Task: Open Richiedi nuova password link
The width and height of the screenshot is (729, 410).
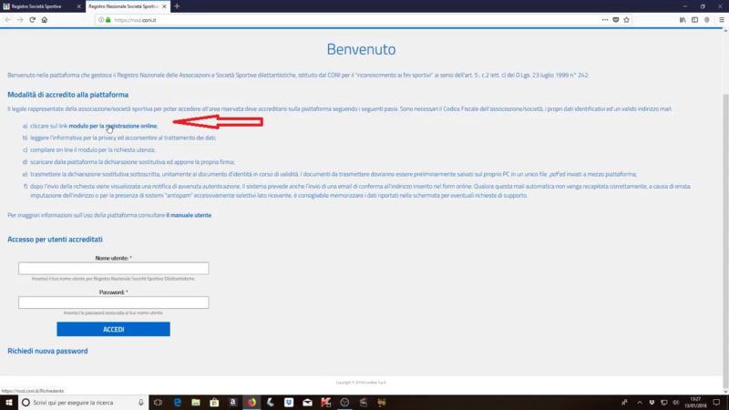Action: (x=47, y=351)
